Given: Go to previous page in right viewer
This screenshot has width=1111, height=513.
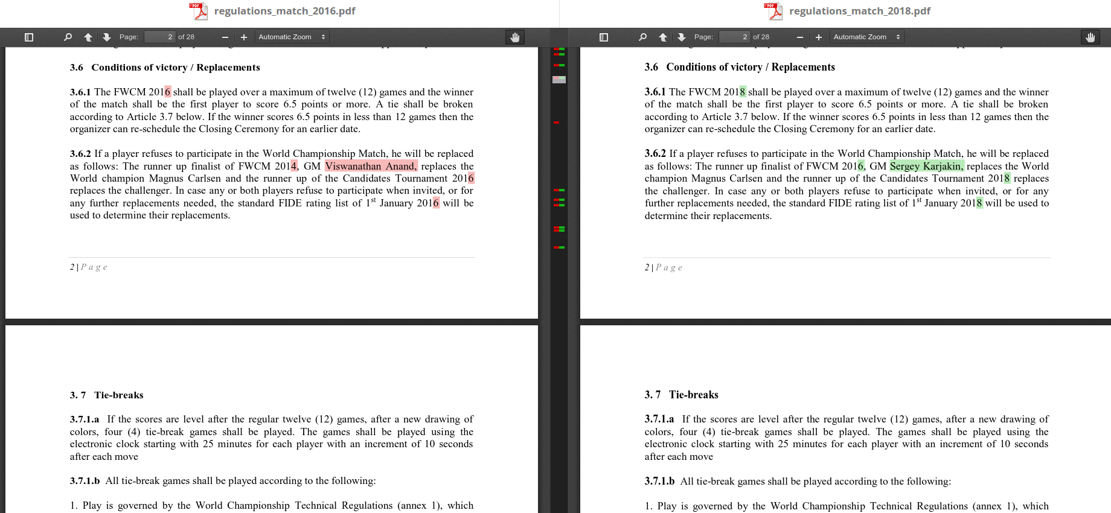Looking at the screenshot, I should (663, 37).
